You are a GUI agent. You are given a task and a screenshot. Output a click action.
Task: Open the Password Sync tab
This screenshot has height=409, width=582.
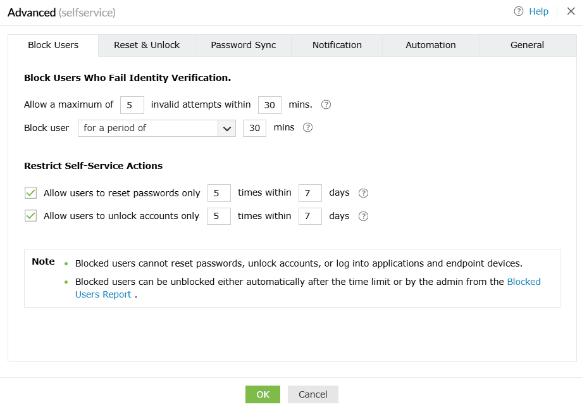(243, 45)
